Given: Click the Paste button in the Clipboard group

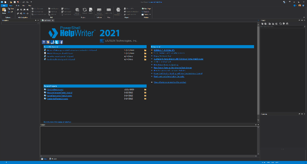Looking at the screenshot, I should pyautogui.click(x=5, y=11).
